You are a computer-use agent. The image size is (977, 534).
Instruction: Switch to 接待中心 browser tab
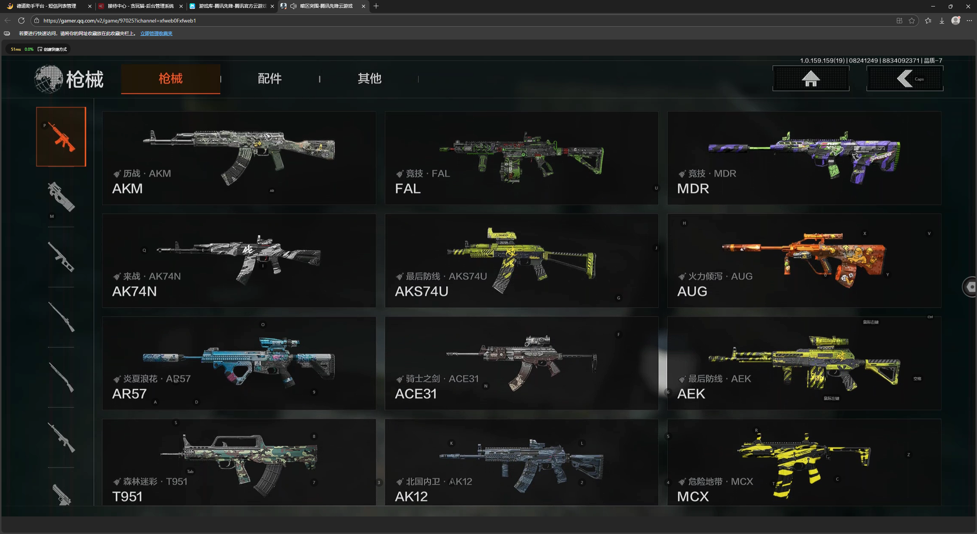[140, 6]
